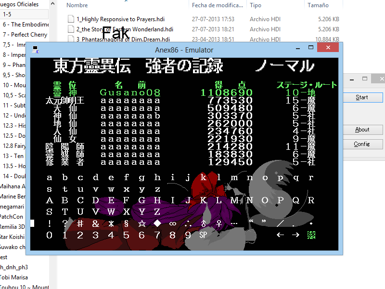Open the 7 - Perfect Cherry folder
The height and width of the screenshot is (289, 385).
(x=25, y=34)
